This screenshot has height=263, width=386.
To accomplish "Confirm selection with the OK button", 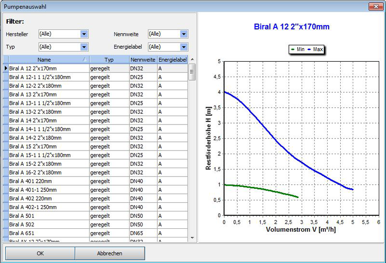I will pos(40,253).
